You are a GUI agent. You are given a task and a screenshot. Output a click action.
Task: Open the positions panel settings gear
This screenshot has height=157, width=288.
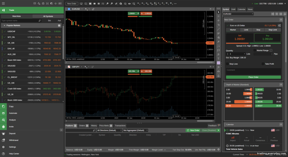[x=218, y=150]
